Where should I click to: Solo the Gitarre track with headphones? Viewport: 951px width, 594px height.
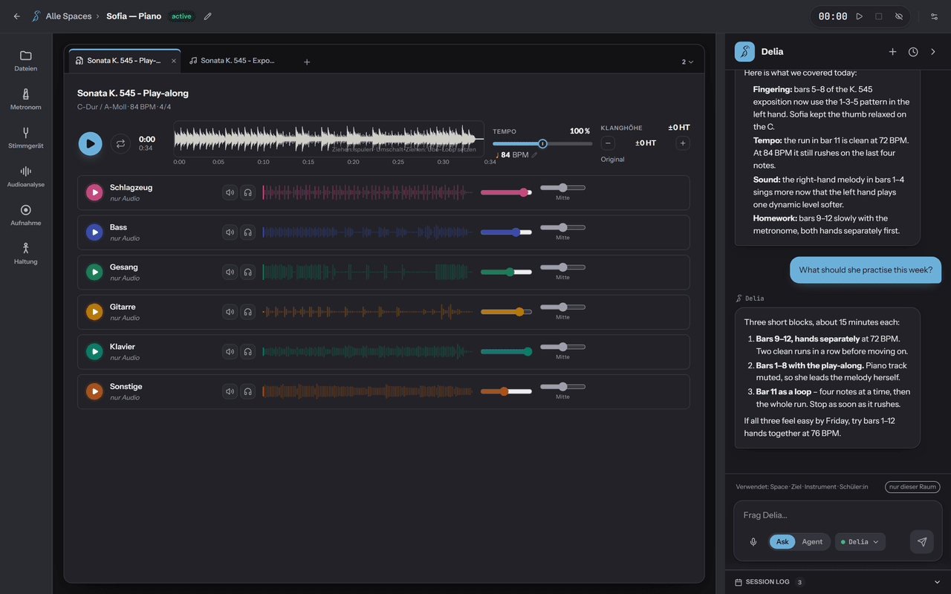pyautogui.click(x=248, y=312)
